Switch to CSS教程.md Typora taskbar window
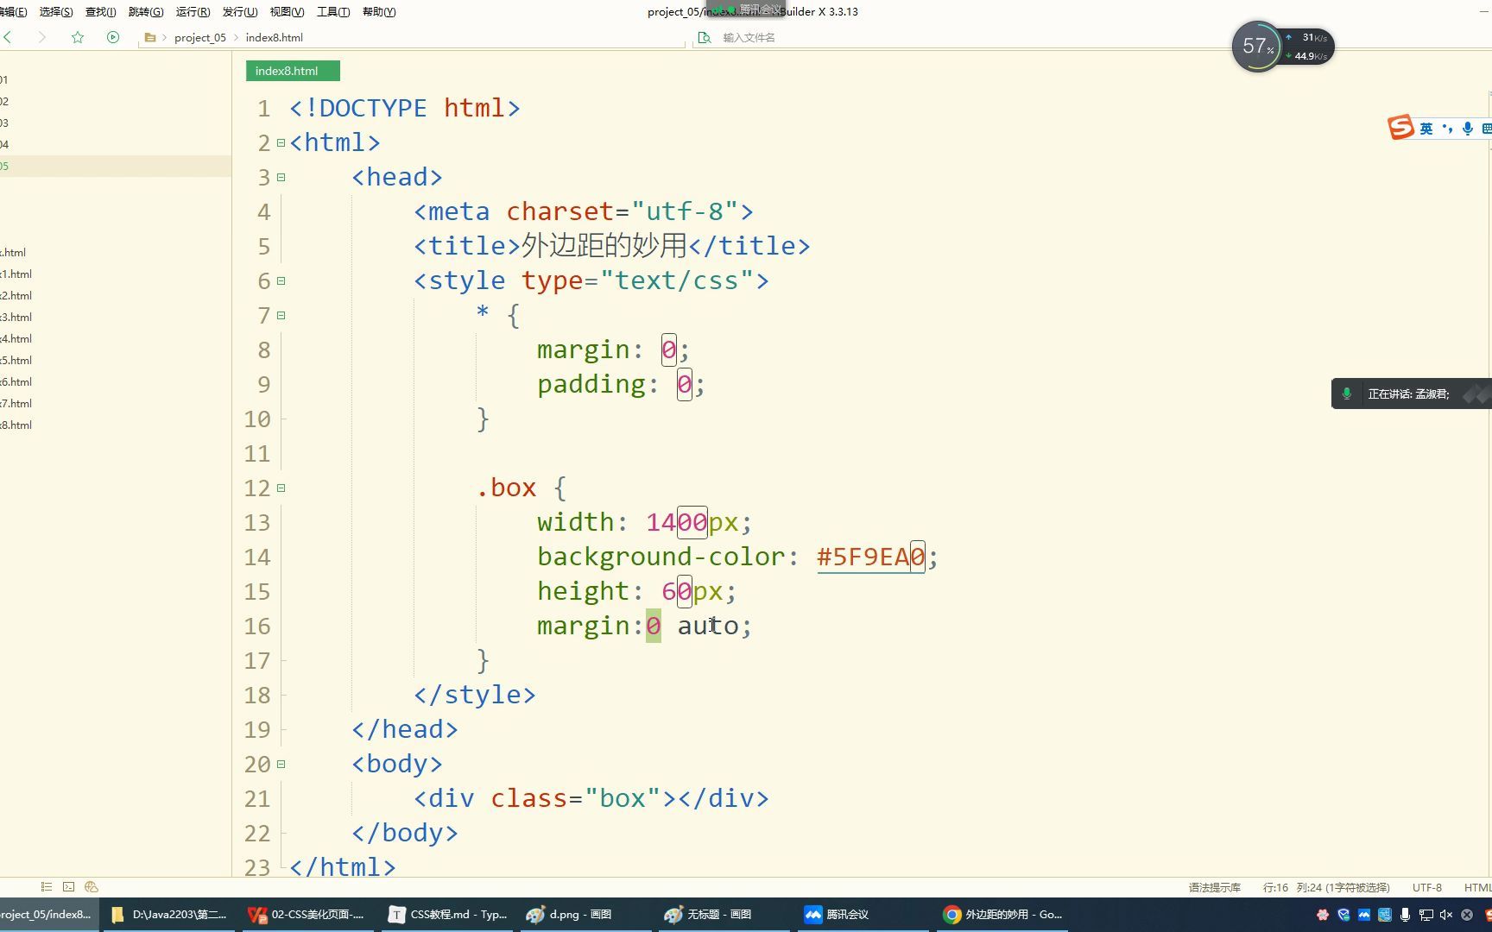Image resolution: width=1492 pixels, height=932 pixels. click(447, 914)
